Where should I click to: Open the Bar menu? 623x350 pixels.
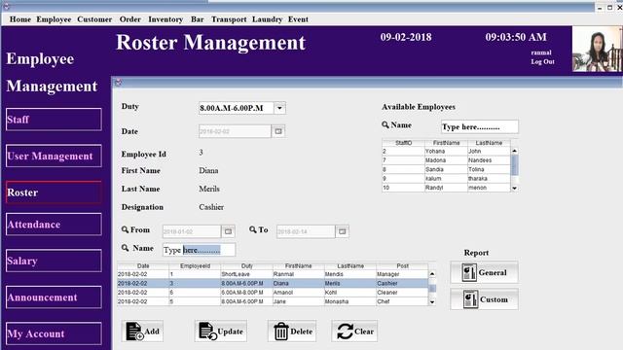click(197, 19)
